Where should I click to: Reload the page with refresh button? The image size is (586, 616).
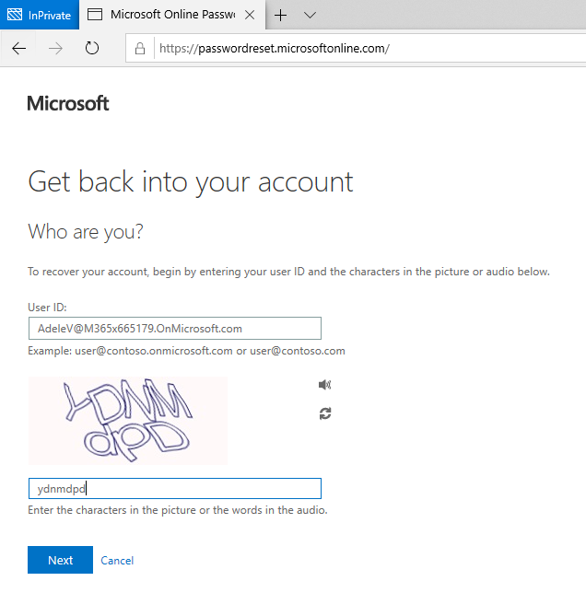(x=92, y=48)
